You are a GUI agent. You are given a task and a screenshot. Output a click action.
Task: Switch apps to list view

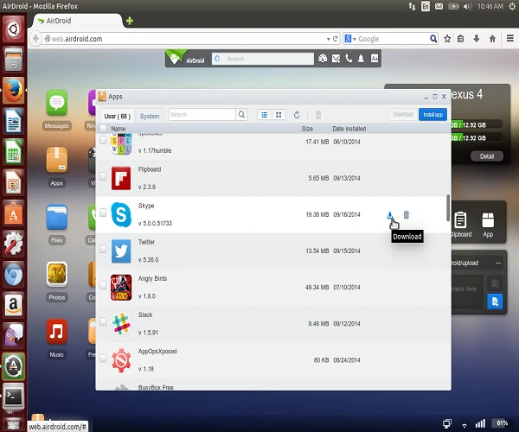(264, 114)
